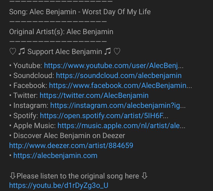The width and height of the screenshot is (213, 191).
Task: Open the music.apple.com artist link
Action: [122, 126]
